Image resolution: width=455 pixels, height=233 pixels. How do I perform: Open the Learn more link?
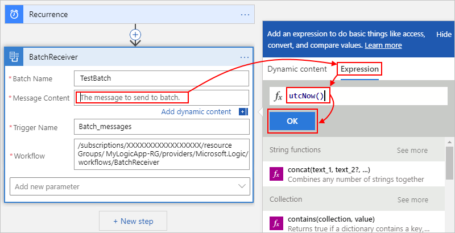click(x=383, y=45)
